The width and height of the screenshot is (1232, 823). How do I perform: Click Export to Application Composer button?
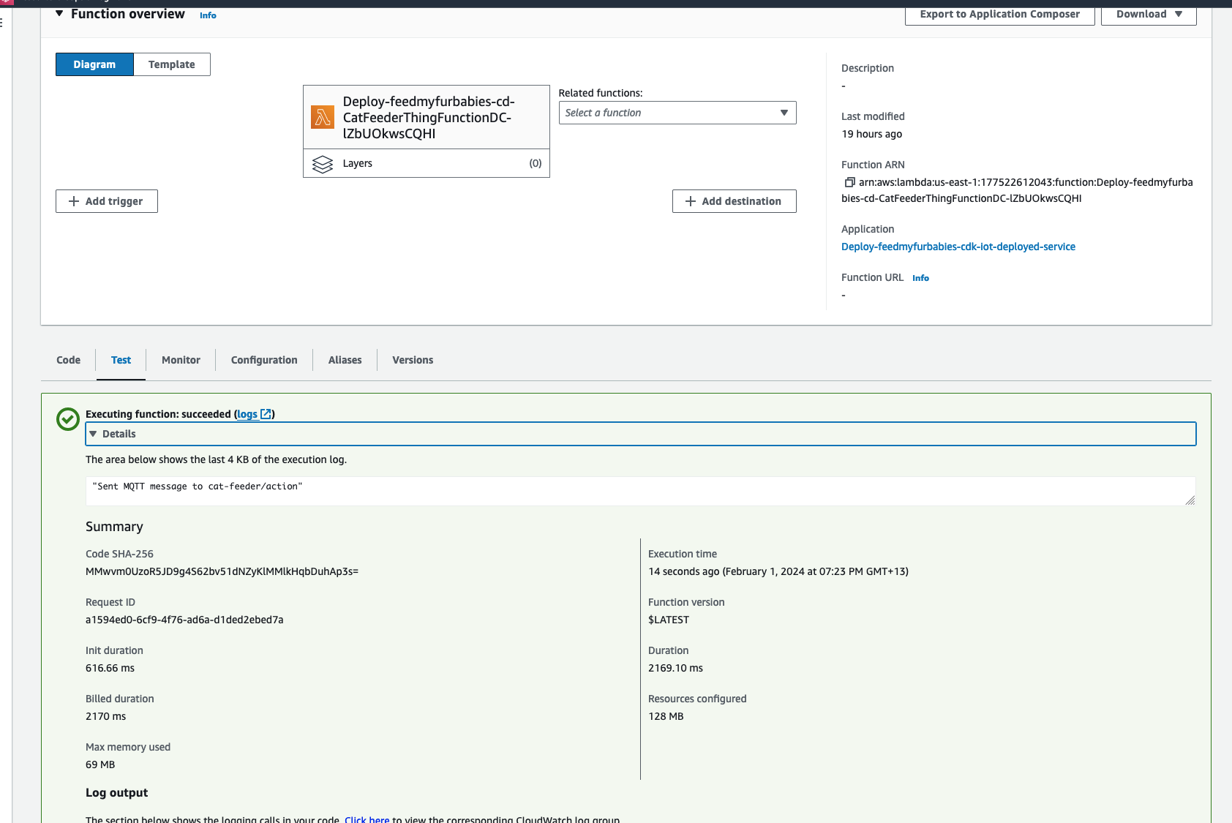click(x=1000, y=14)
